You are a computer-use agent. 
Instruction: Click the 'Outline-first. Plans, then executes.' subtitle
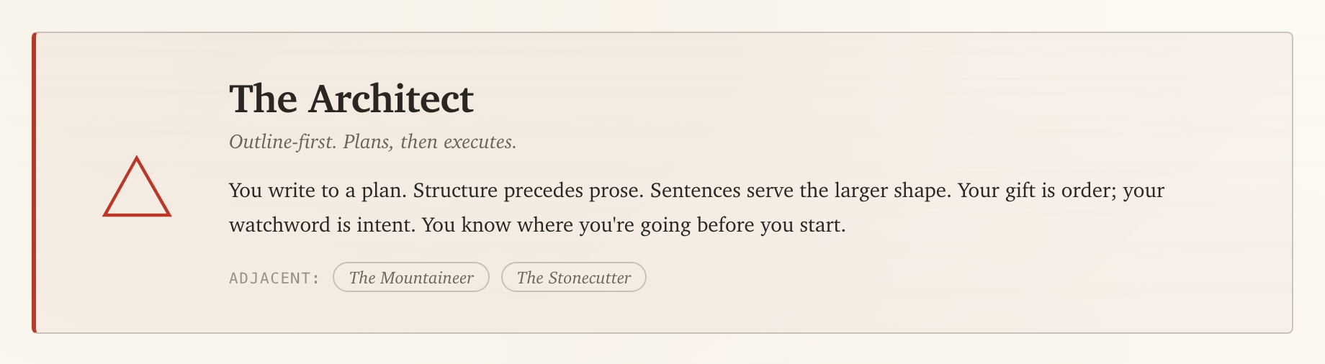(372, 142)
